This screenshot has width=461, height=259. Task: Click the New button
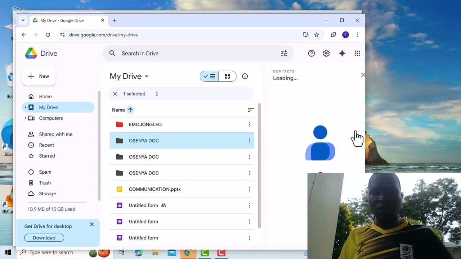(x=39, y=76)
